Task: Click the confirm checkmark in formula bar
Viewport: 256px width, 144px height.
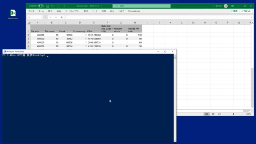Action: pyautogui.click(x=56, y=17)
